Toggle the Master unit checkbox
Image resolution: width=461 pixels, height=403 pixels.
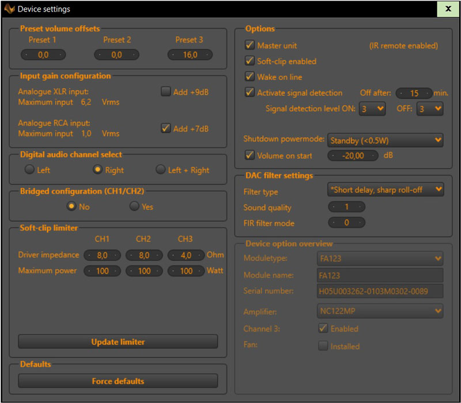(x=250, y=45)
